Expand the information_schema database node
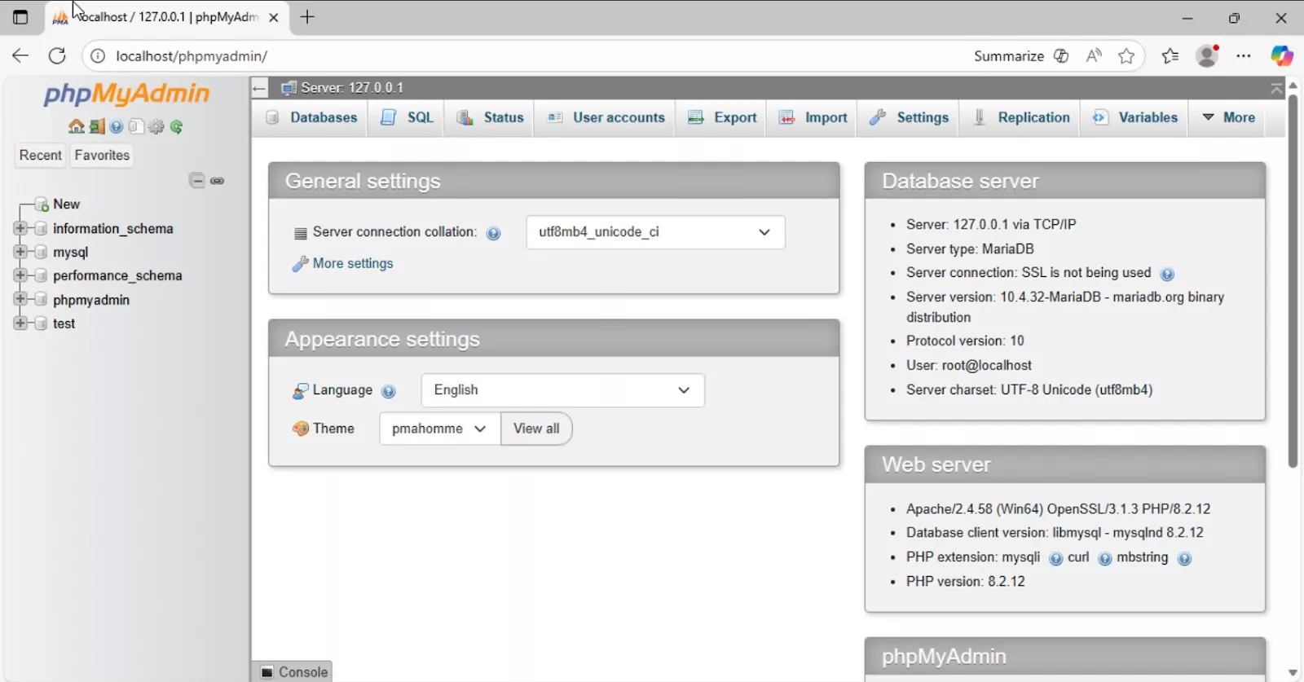The image size is (1304, 682). [x=20, y=228]
